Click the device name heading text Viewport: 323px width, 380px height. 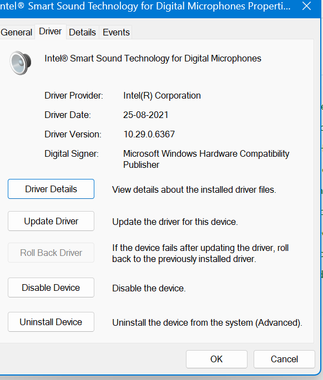point(153,59)
